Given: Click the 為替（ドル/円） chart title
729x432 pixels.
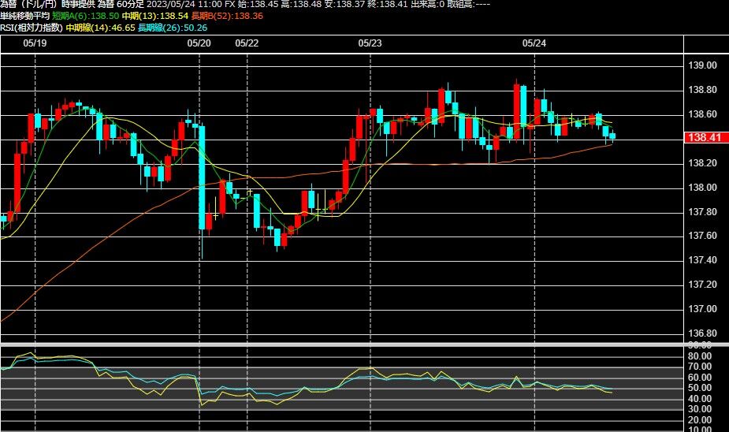Looking at the screenshot, I should click(x=29, y=4).
